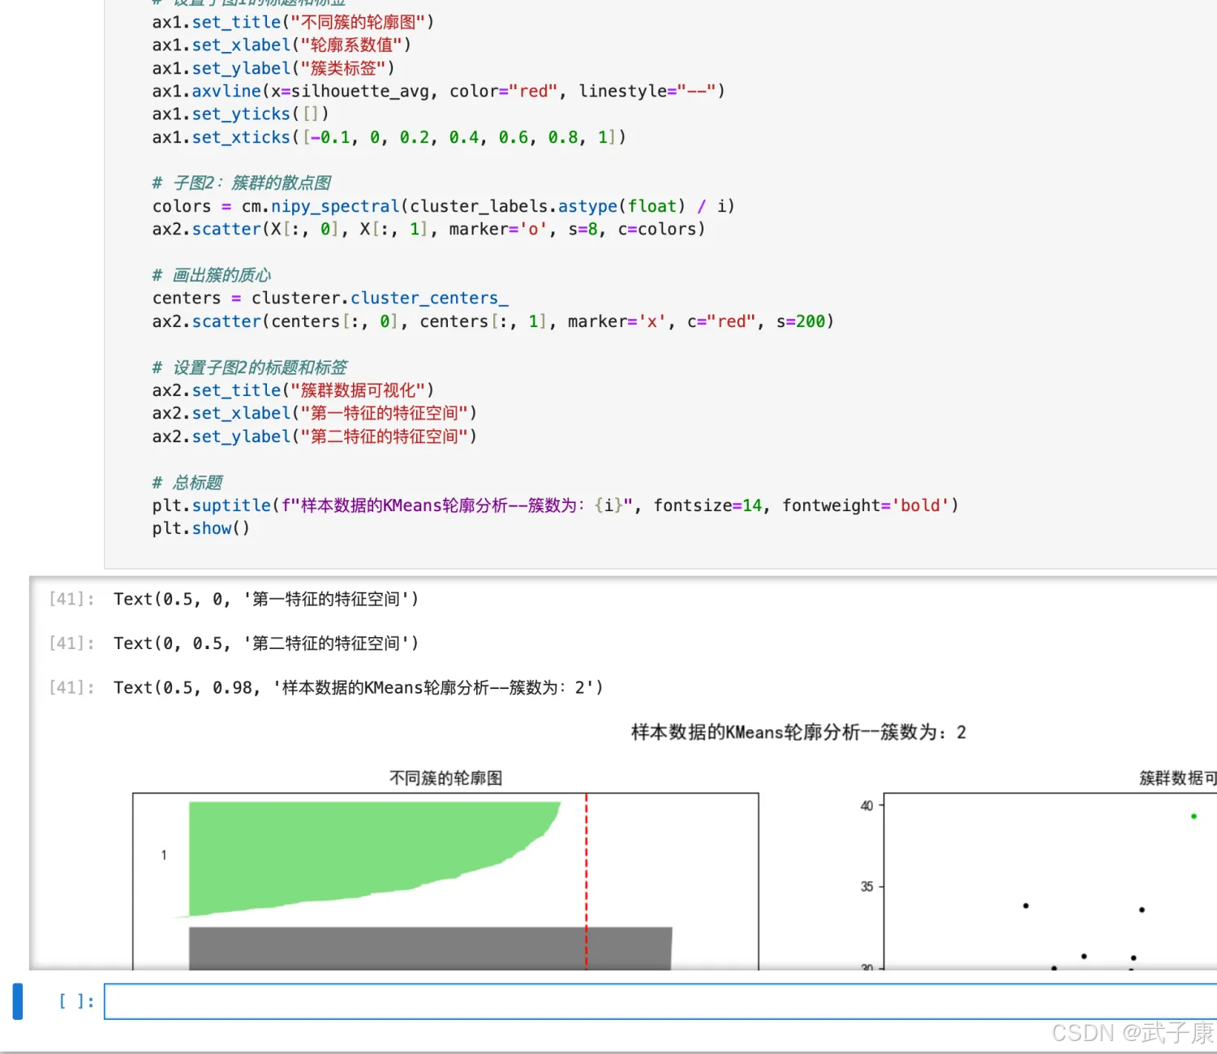Click the first output prompt for '第一特征的特征空间'
Image resolution: width=1217 pixels, height=1054 pixels.
[71, 599]
